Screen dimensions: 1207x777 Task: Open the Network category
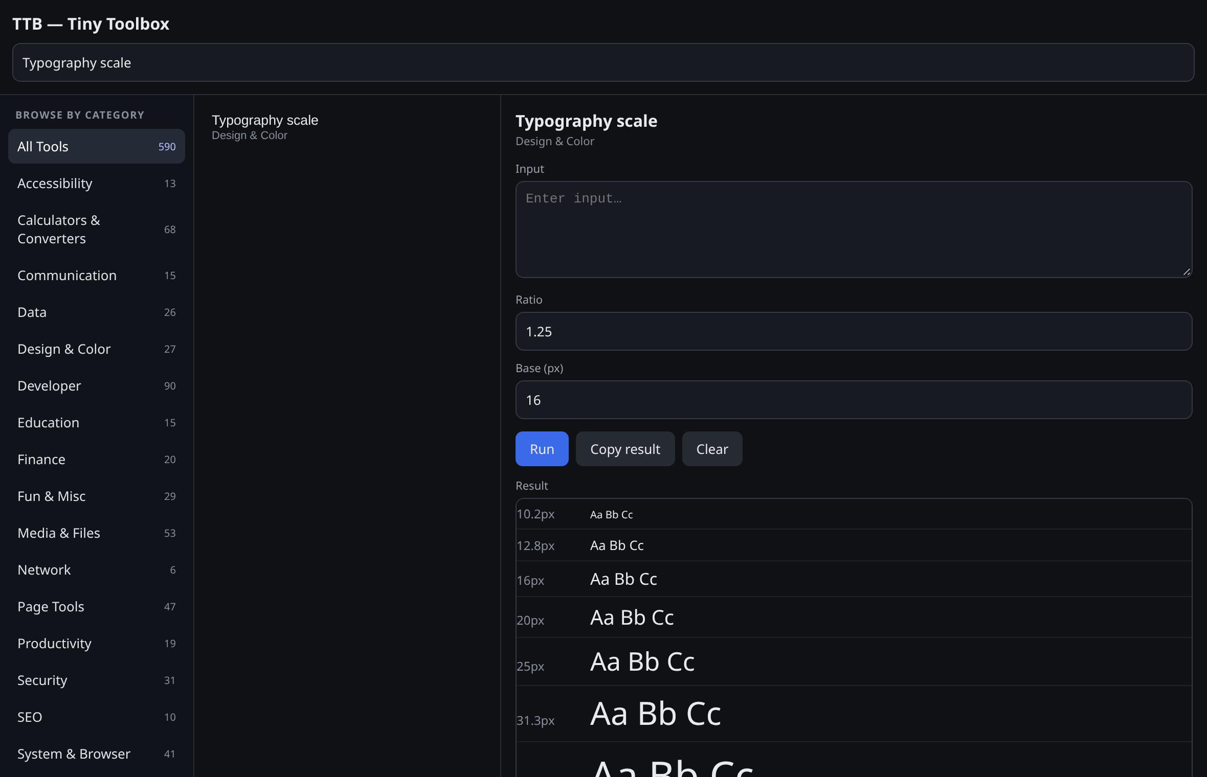tap(96, 569)
